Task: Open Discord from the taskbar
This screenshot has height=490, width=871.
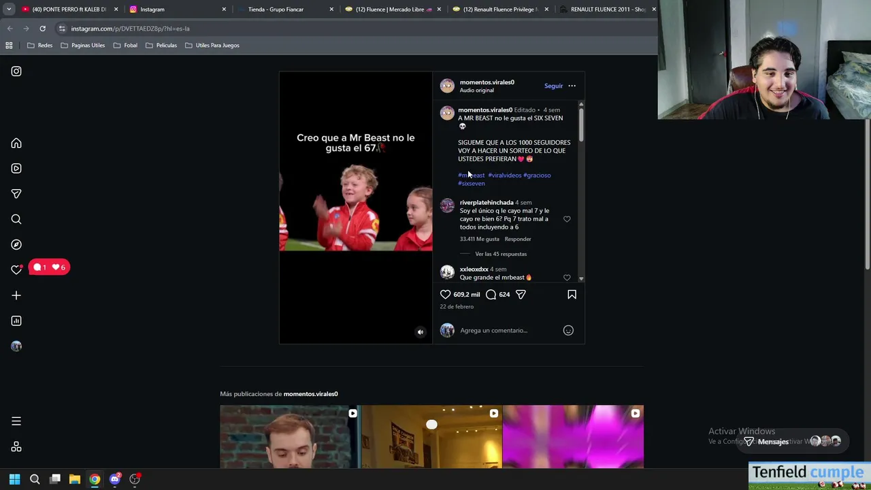Action: point(114,479)
